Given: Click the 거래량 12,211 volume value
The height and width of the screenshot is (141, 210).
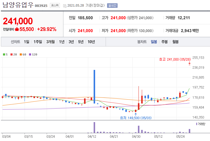Looking at the screenshot, I should 184,18.
